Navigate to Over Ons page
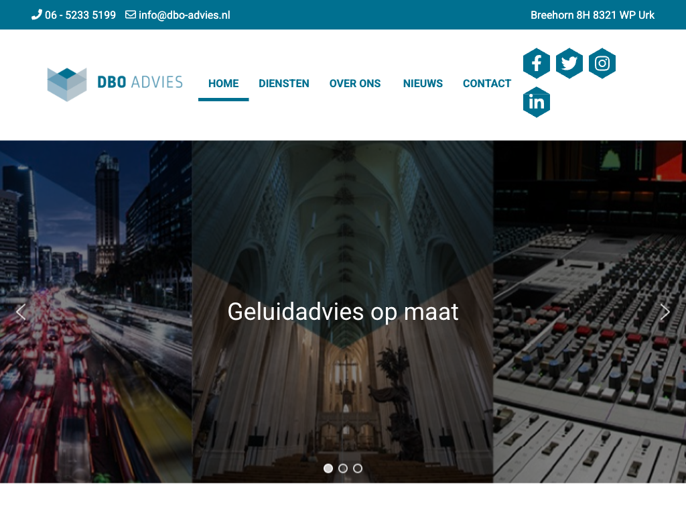This screenshot has width=686, height=515. [x=355, y=84]
